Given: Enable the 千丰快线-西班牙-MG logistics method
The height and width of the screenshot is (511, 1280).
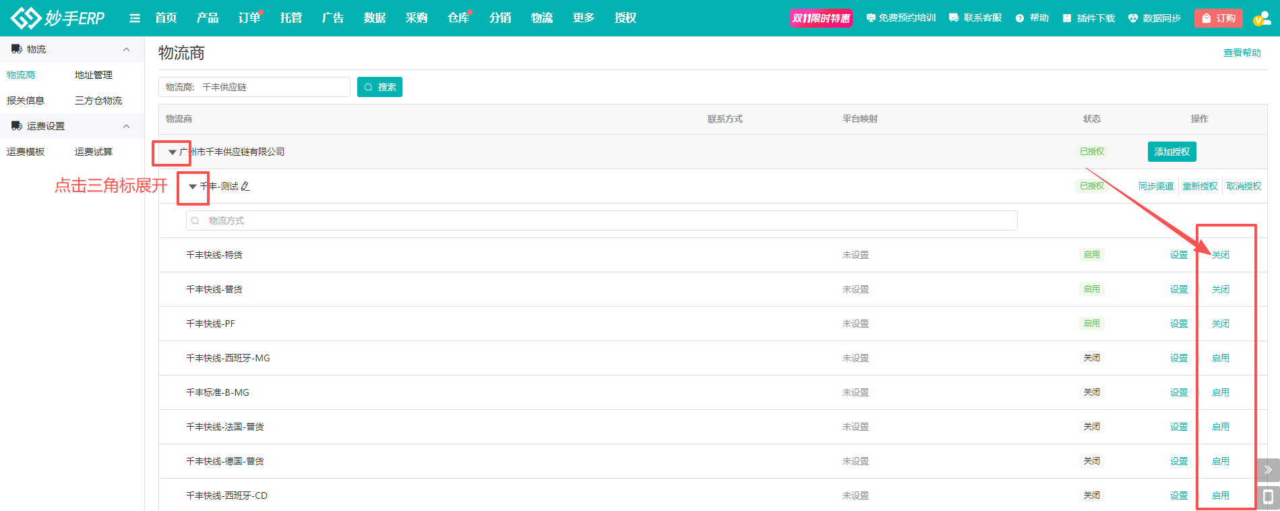Looking at the screenshot, I should 1220,358.
